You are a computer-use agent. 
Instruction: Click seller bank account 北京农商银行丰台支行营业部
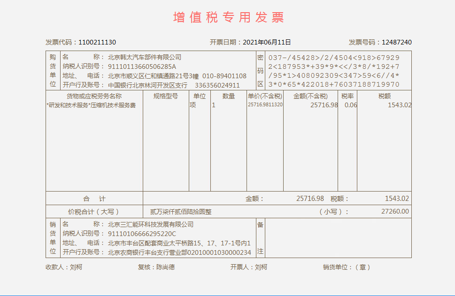pyautogui.click(x=147, y=252)
